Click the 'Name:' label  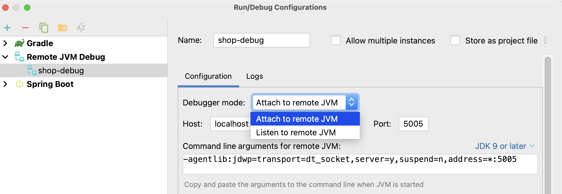pyautogui.click(x=190, y=40)
